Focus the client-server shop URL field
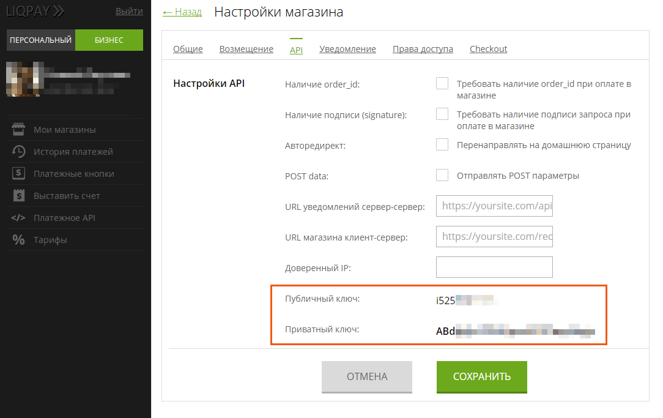The image size is (663, 418). point(494,236)
